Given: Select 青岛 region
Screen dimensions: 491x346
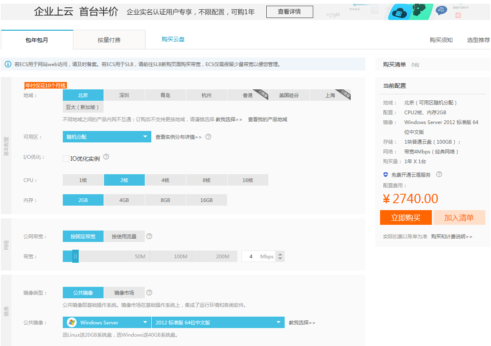Looking at the screenshot, I should coord(166,95).
